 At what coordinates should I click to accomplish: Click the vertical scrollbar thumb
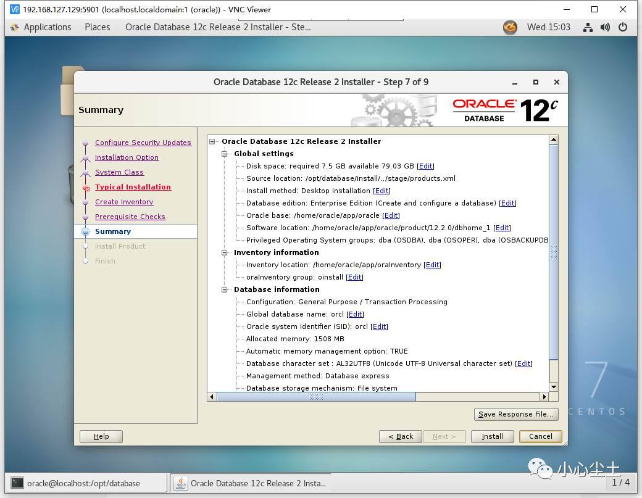[x=554, y=252]
